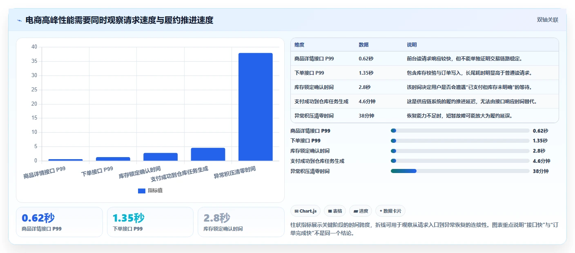Click the 进度 tag chip
The height and width of the screenshot is (253, 575).
361,211
